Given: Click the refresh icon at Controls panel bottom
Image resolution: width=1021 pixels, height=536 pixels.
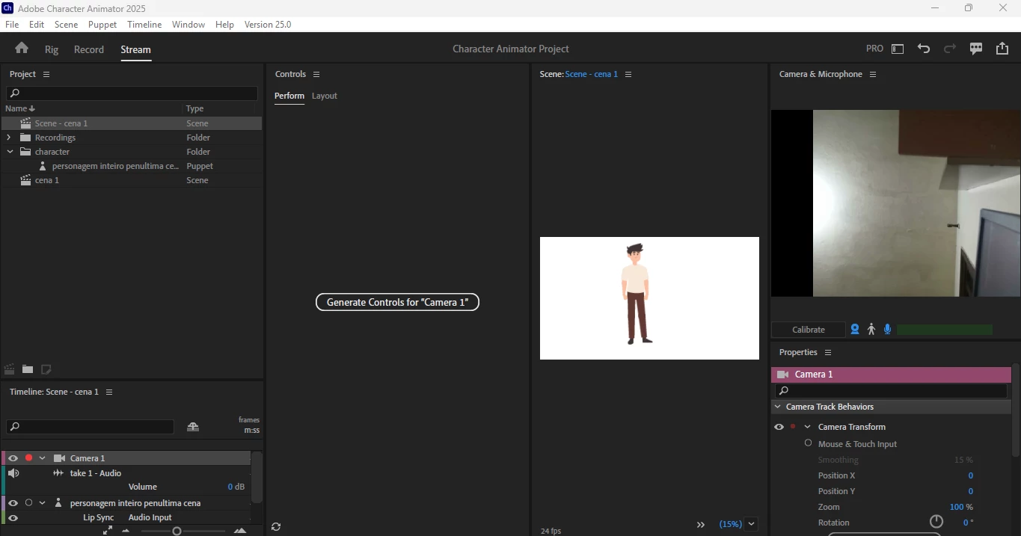Looking at the screenshot, I should tap(276, 526).
